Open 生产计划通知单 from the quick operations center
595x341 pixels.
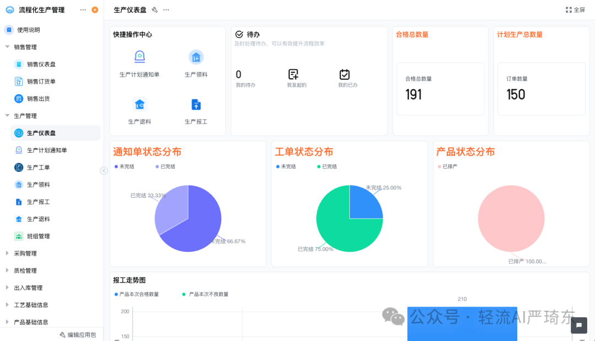(139, 57)
